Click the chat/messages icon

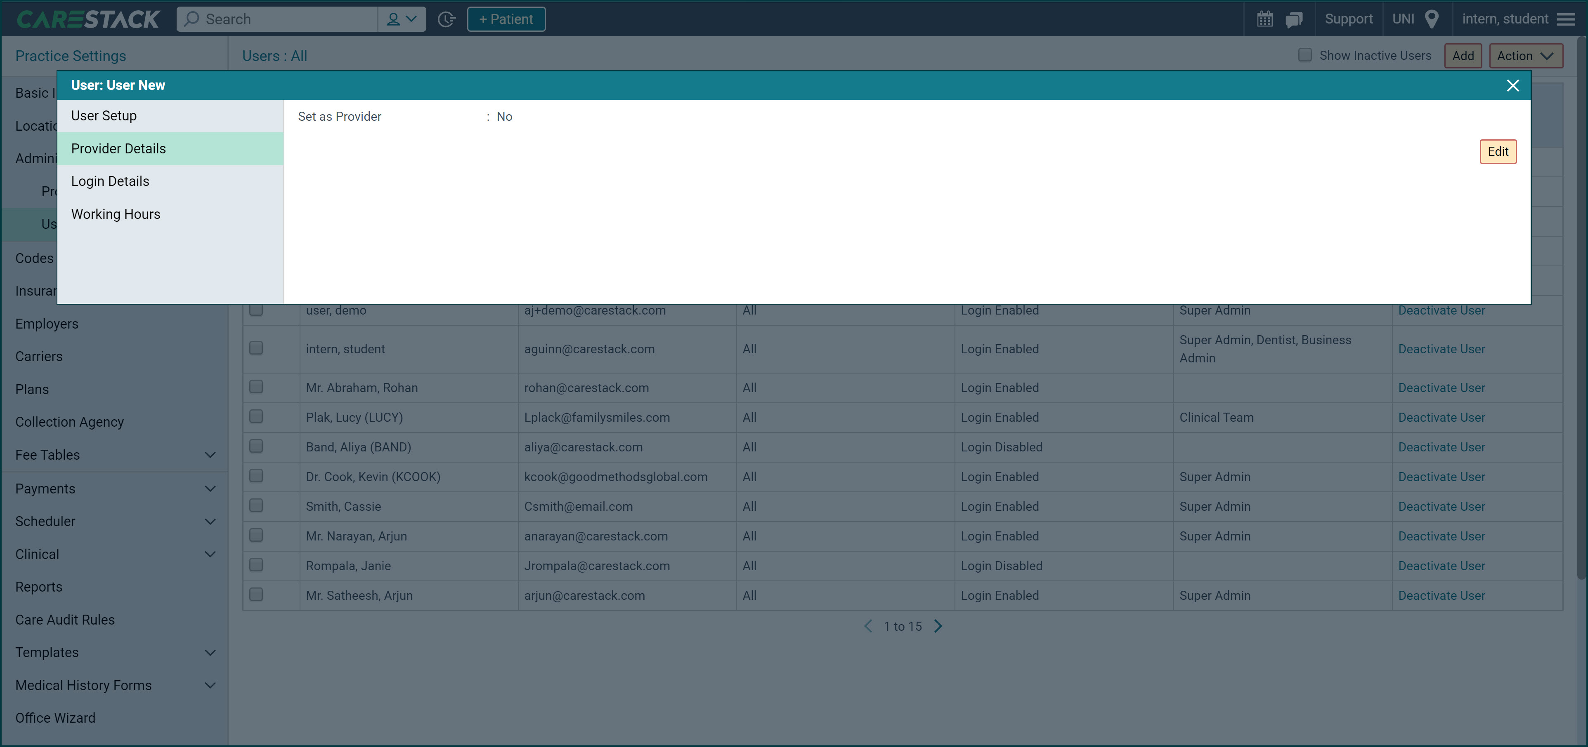click(1294, 18)
